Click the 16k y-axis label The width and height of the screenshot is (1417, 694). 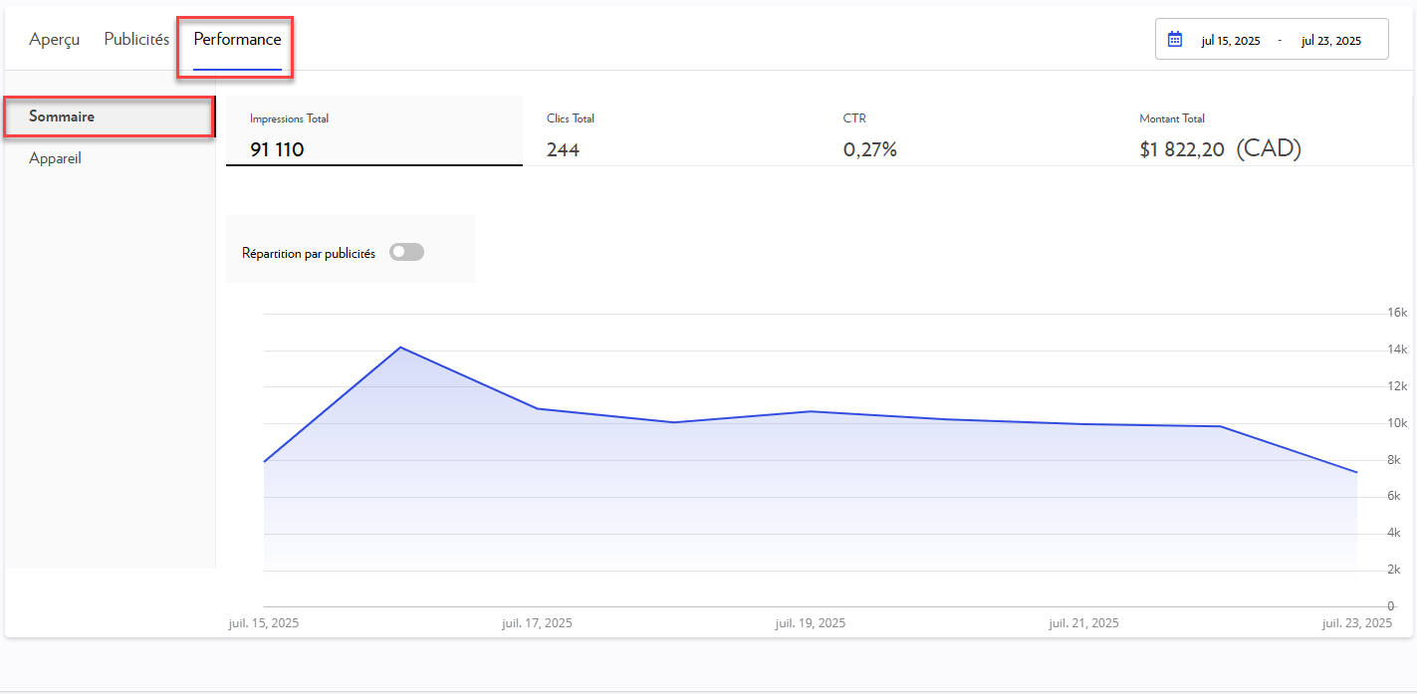tap(1397, 313)
